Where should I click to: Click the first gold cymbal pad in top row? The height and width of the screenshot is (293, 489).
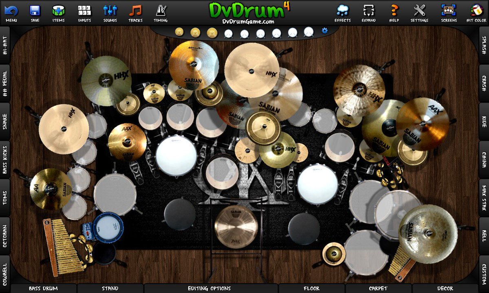[x=179, y=32]
